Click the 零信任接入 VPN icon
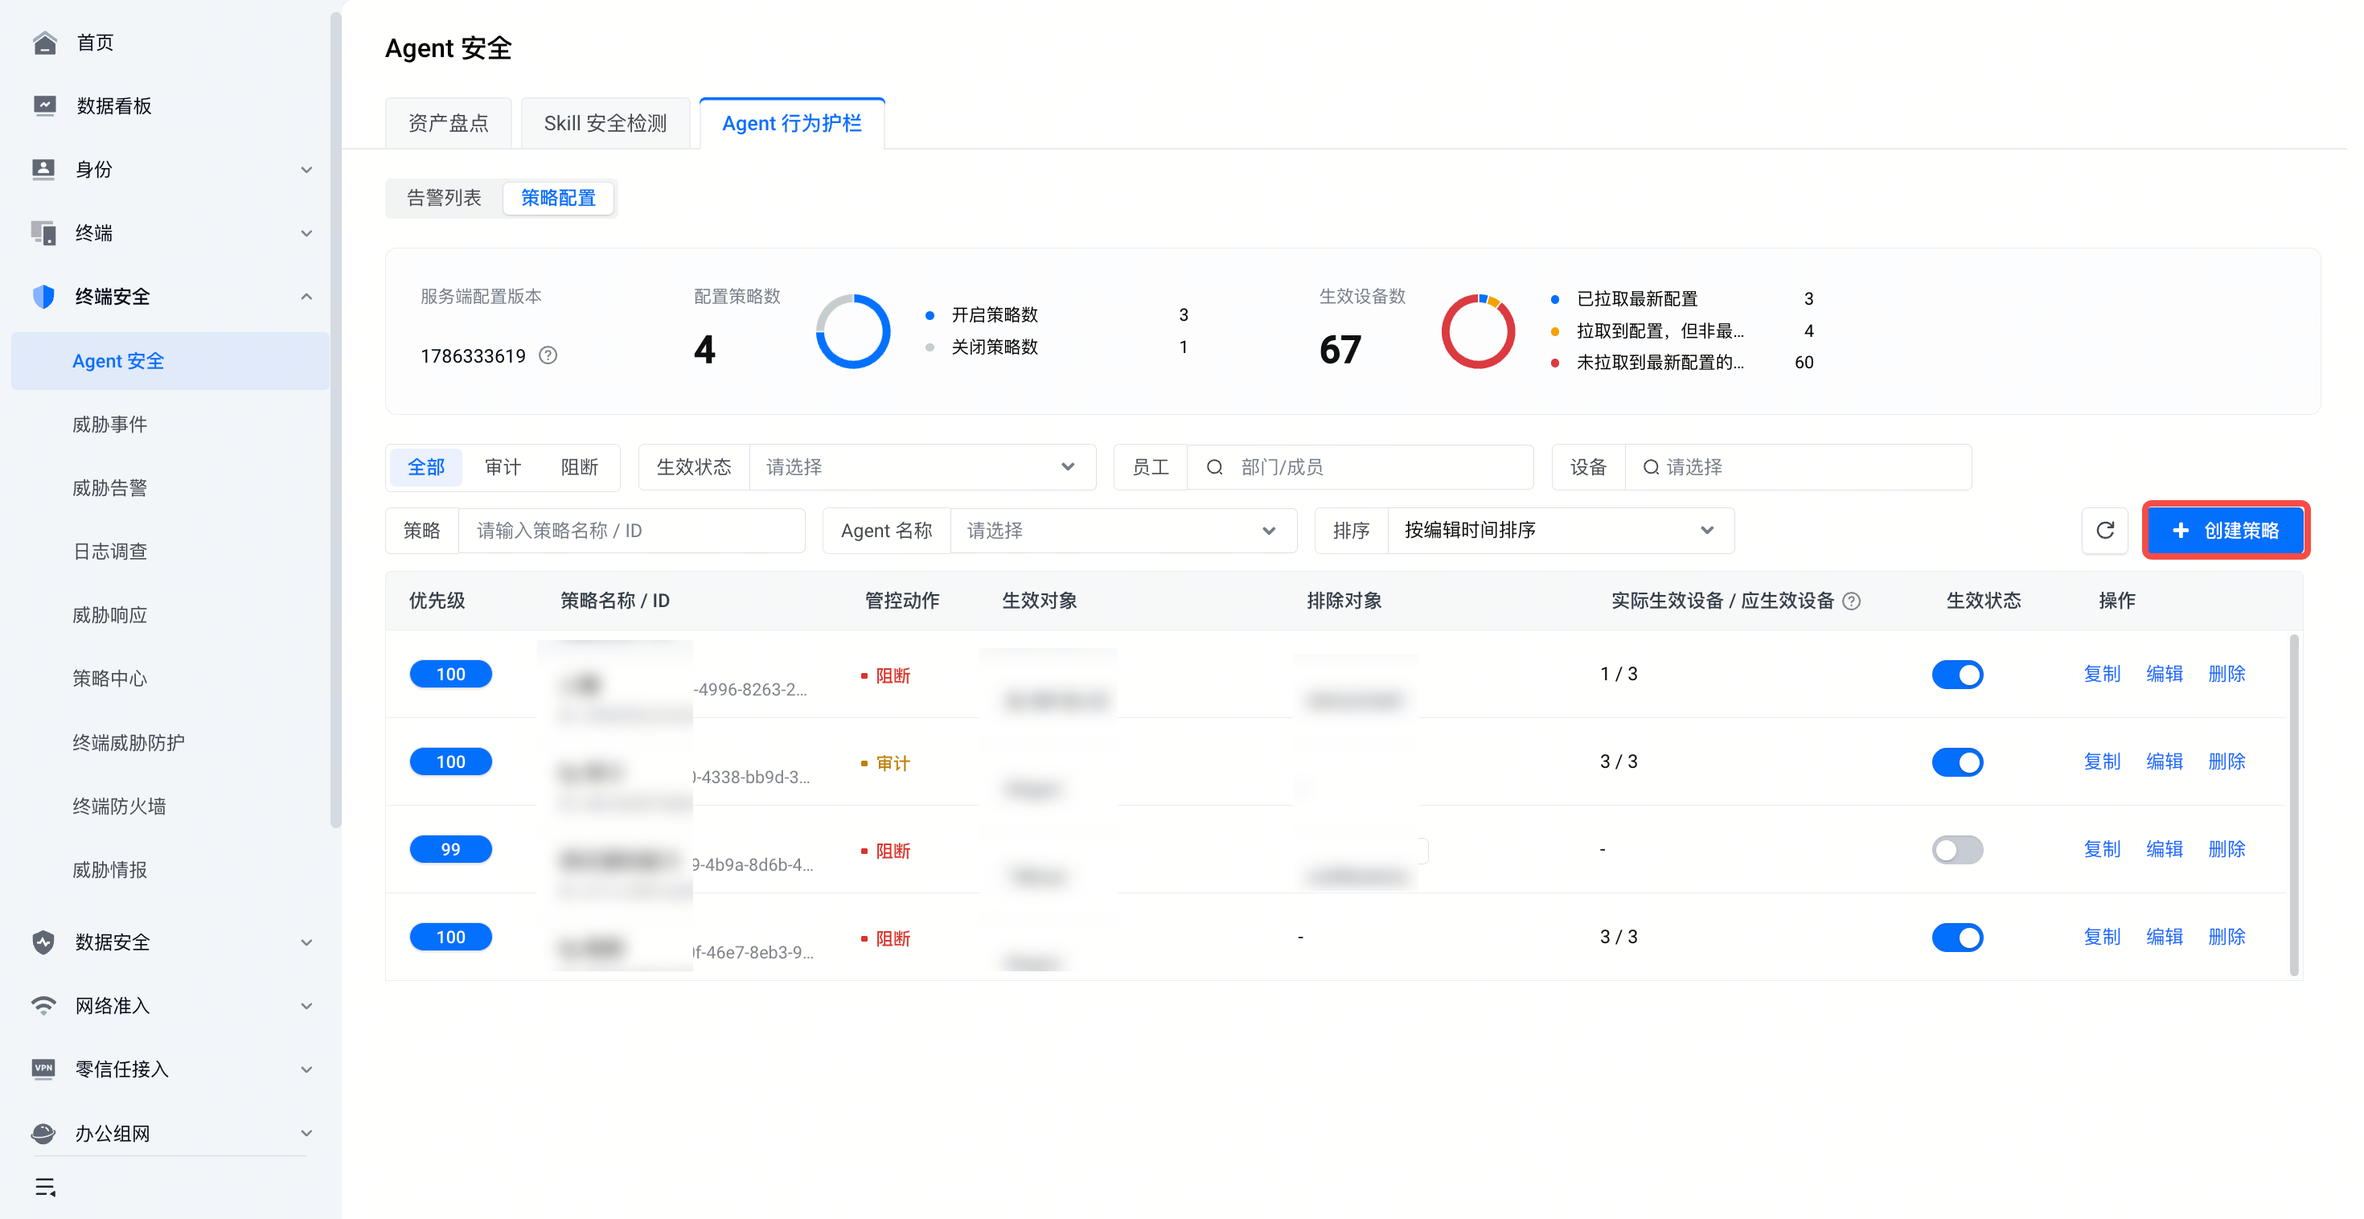Screen dimensions: 2364x1219 pos(44,1069)
